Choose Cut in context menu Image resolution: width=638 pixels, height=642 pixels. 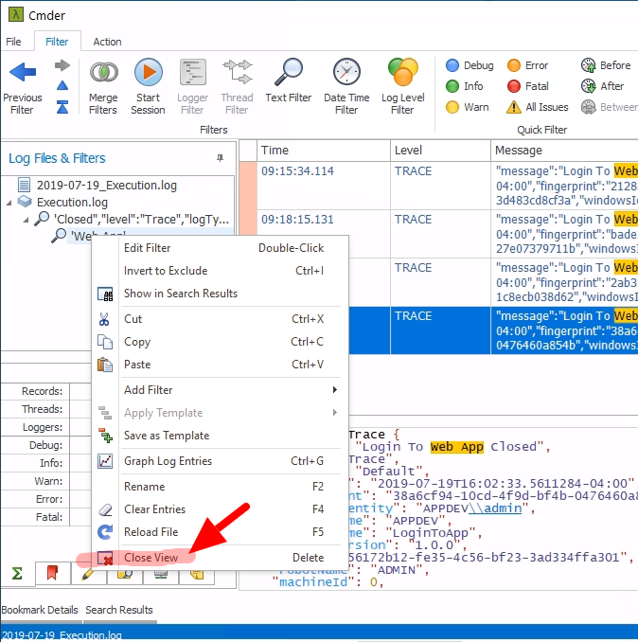pyautogui.click(x=221, y=319)
